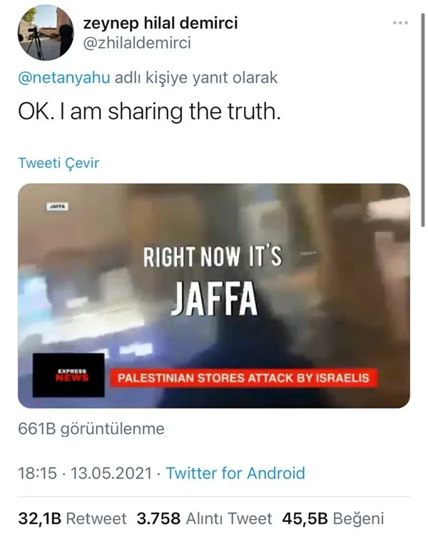
Task: Open the @netanyahu mention link
Action: click(x=64, y=78)
